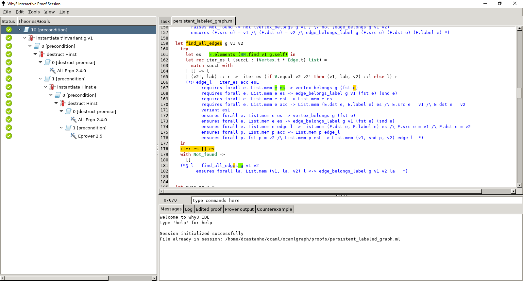Click the Swiss-knife icon of the first destruct Hinst

coord(42,54)
